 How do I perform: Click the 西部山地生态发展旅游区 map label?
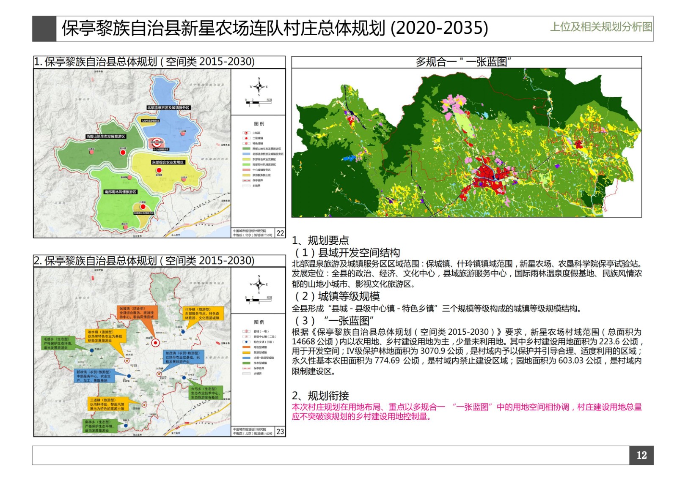click(106, 137)
